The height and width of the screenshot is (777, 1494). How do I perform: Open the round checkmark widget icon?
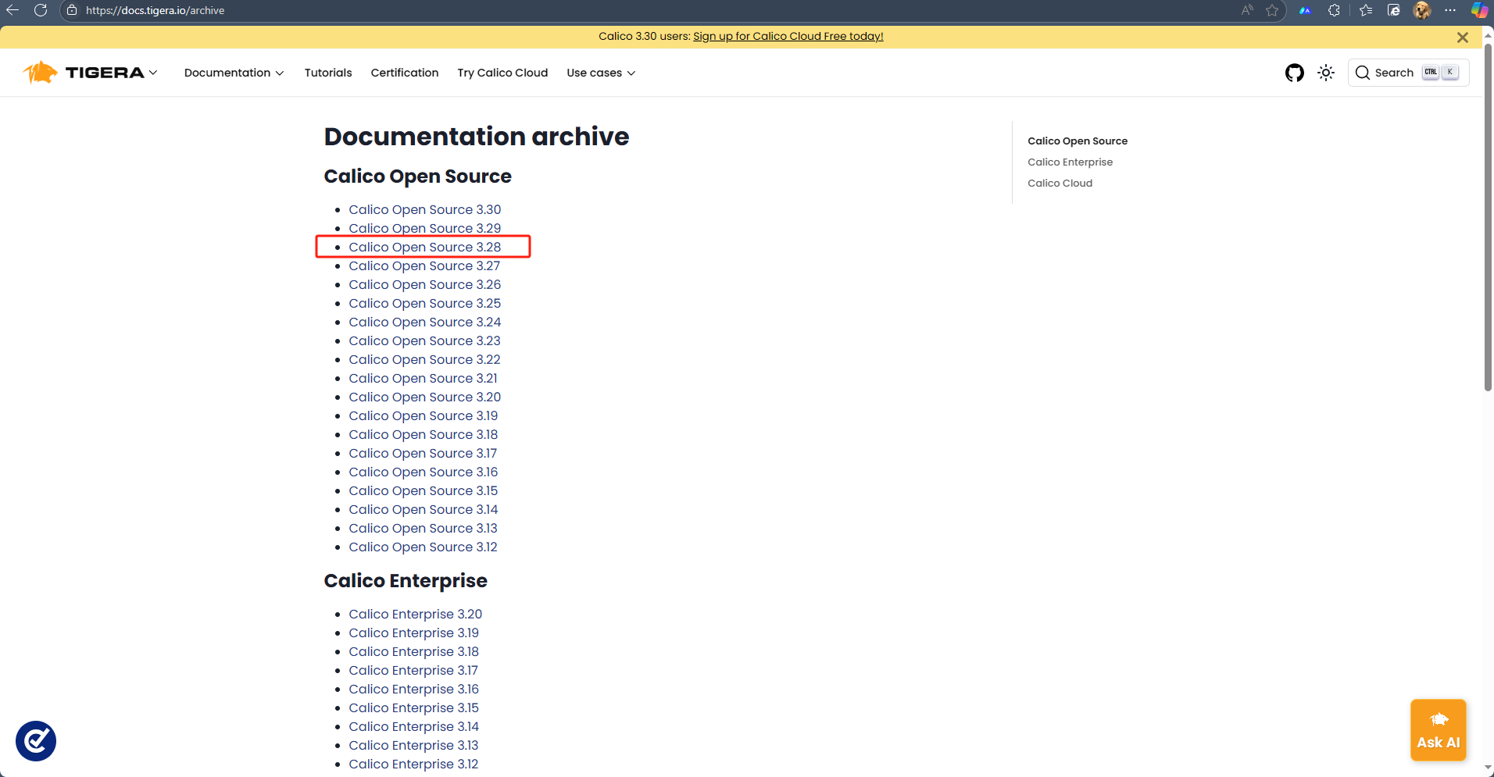coord(36,741)
